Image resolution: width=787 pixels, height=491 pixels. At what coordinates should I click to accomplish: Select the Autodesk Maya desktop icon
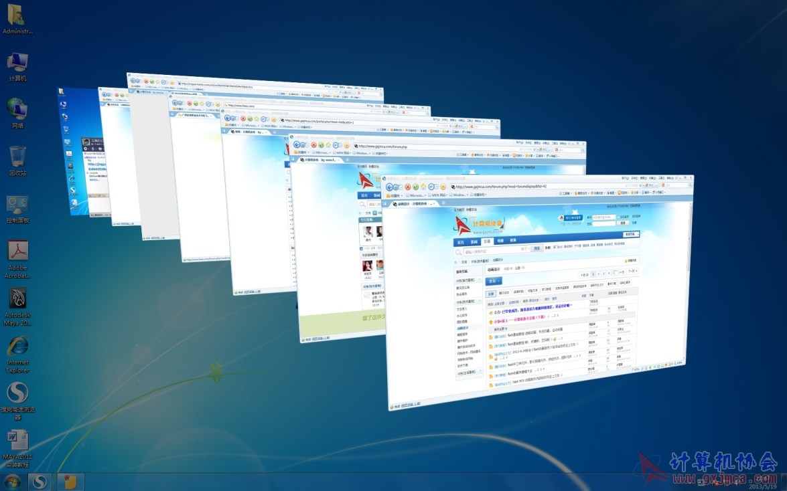click(x=18, y=306)
